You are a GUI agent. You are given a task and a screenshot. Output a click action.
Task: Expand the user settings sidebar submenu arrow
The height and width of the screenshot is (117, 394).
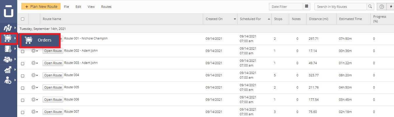click(x=15, y=80)
